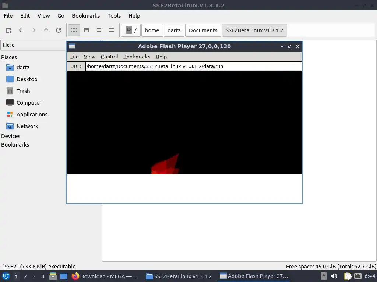The width and height of the screenshot is (377, 282).
Task: Click the 'SSF2BetaLinux.v1.3.1.2' path button
Action: coord(254,30)
